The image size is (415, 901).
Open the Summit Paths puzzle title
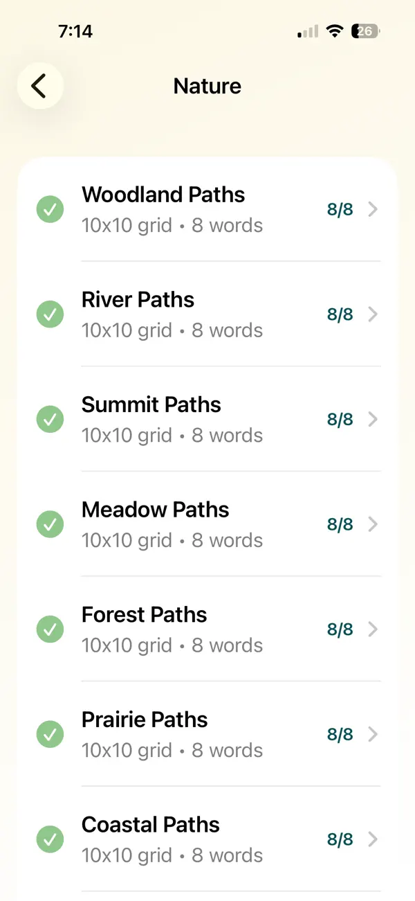[x=151, y=404]
